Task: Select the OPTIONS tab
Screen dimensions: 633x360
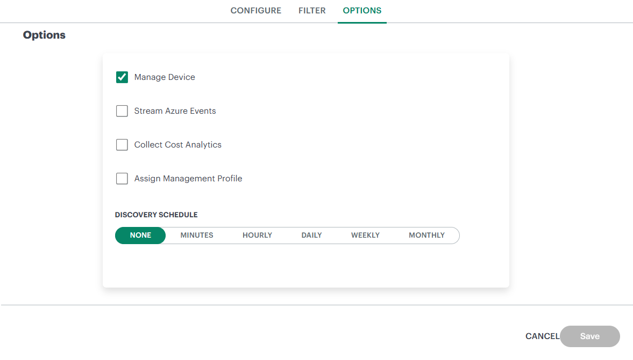Action: (362, 11)
